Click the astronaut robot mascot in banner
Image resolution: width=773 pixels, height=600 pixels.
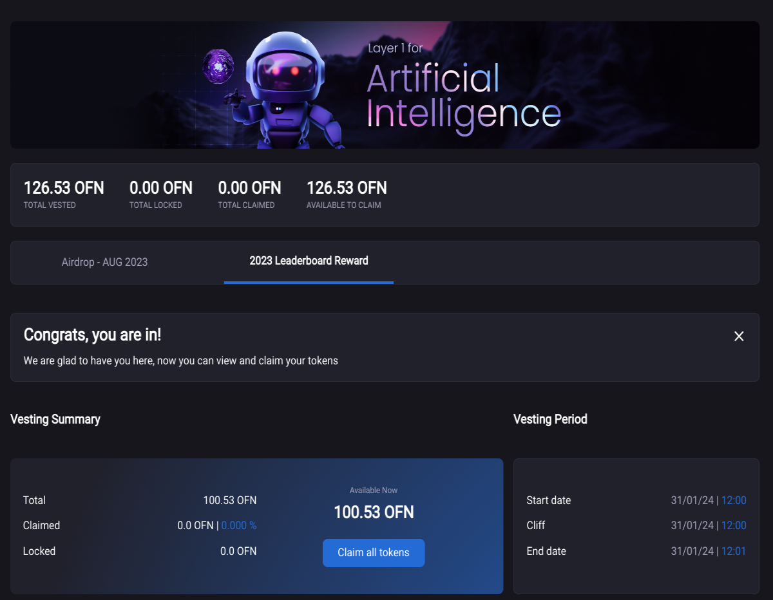pos(287,90)
